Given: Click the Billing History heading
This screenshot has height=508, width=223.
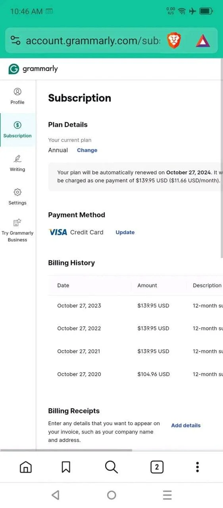Looking at the screenshot, I should point(71,263).
